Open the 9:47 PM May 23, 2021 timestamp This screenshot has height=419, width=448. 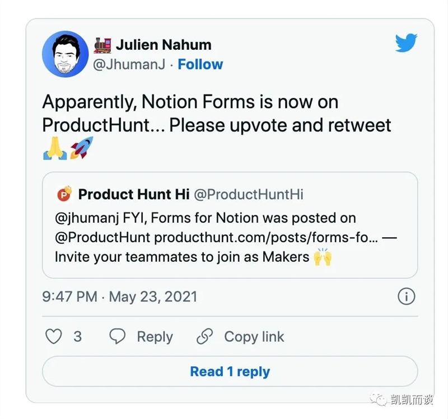(120, 296)
